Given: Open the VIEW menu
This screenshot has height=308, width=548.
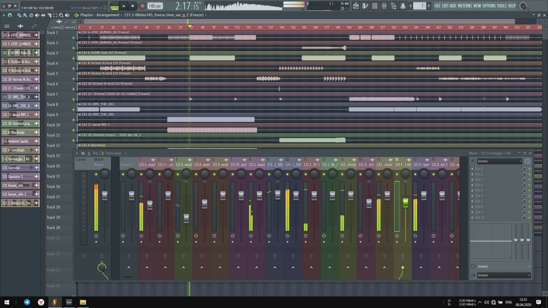Looking at the screenshot, I should click(477, 6).
